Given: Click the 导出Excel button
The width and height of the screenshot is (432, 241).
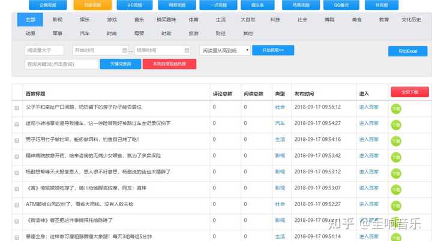Looking at the screenshot, I should pos(408,51).
